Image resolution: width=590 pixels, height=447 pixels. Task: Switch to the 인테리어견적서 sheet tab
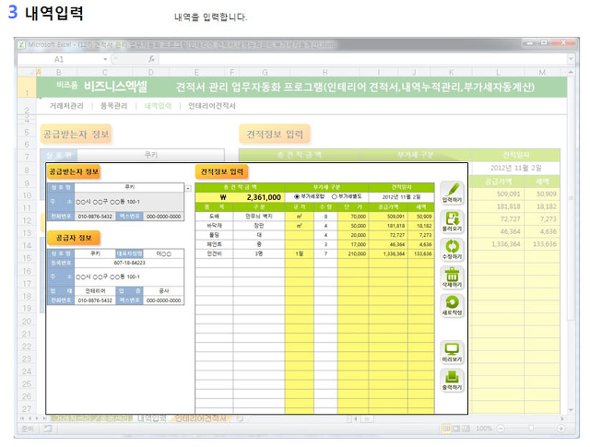coord(201,418)
